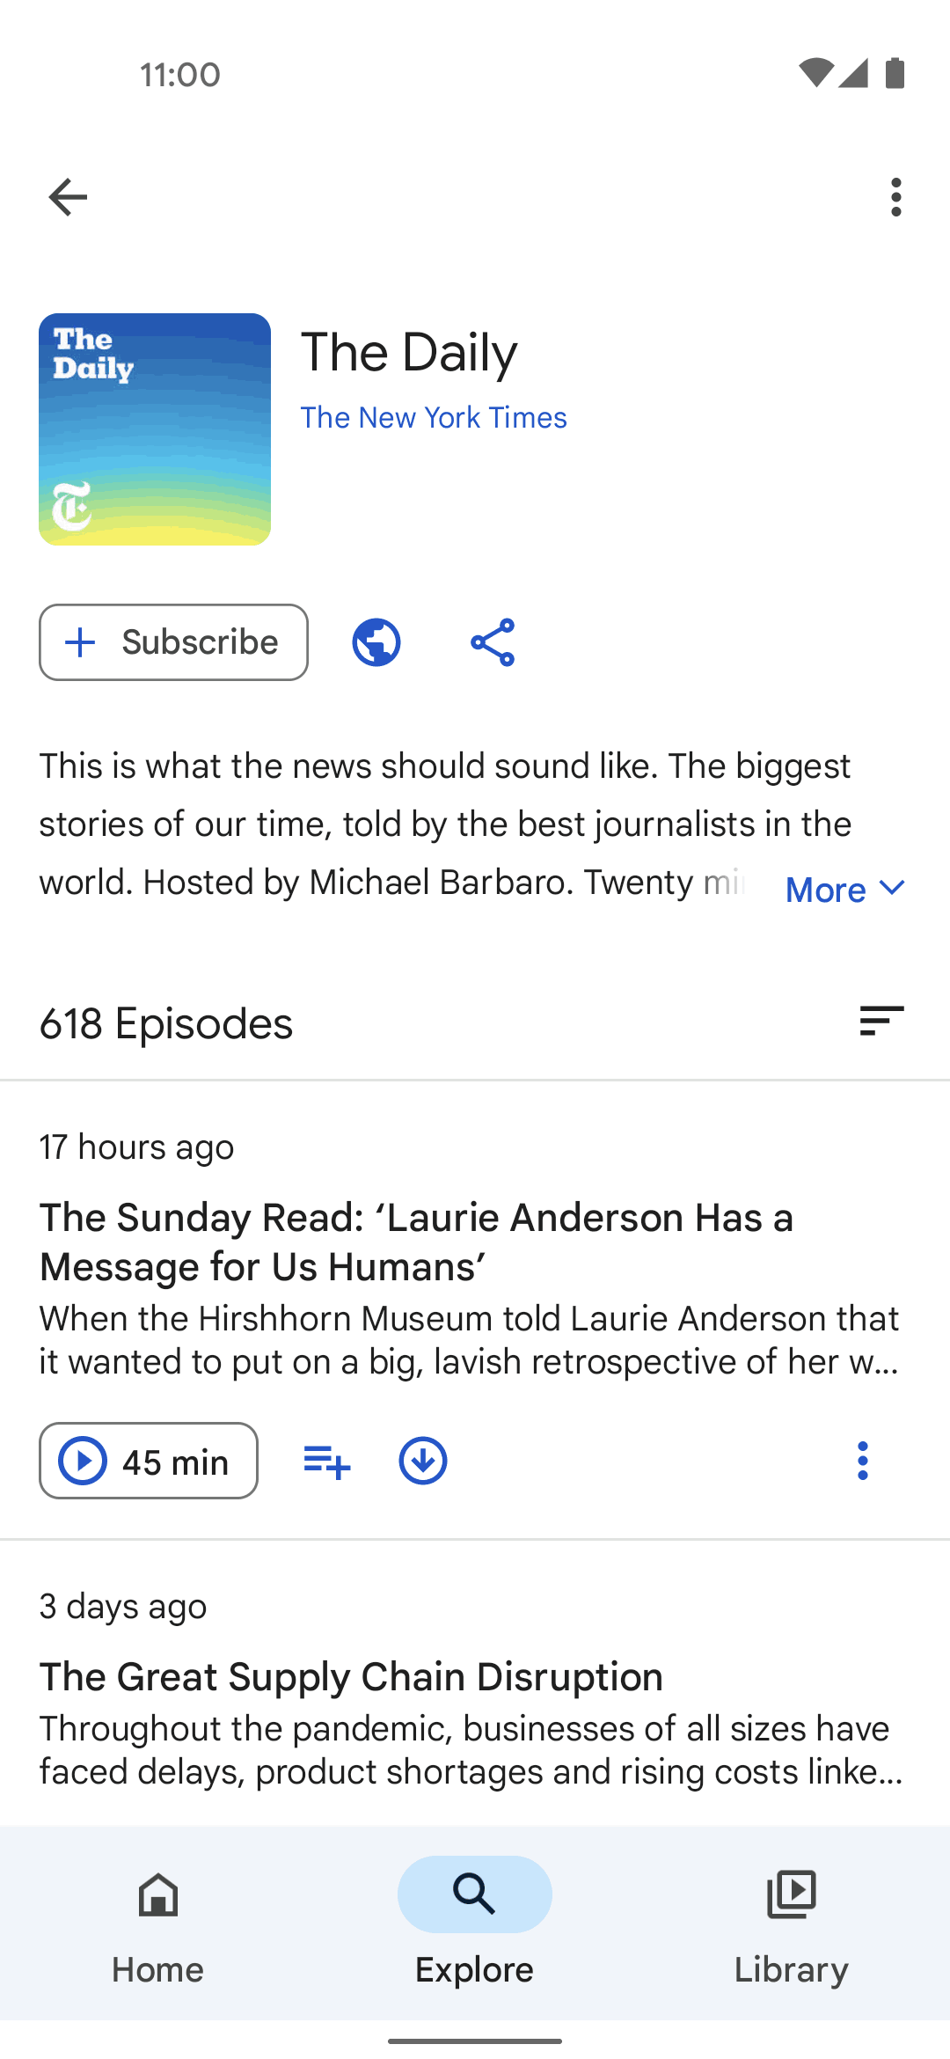The height and width of the screenshot is (2059, 950).
Task: Tap the 17 hours ago timestamp
Action: click(x=136, y=1147)
